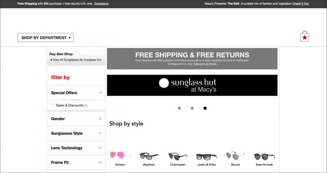Click the Free Shipping & Free Returns banner
Image resolution: width=327 pixels, height=173 pixels.
click(192, 58)
